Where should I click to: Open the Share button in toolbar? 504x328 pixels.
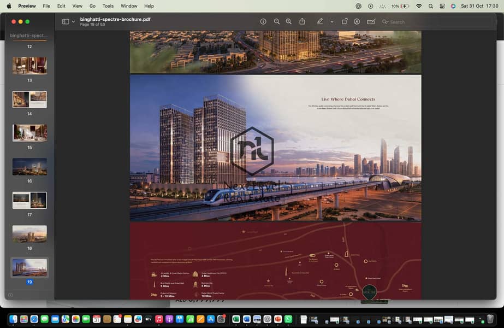point(302,21)
